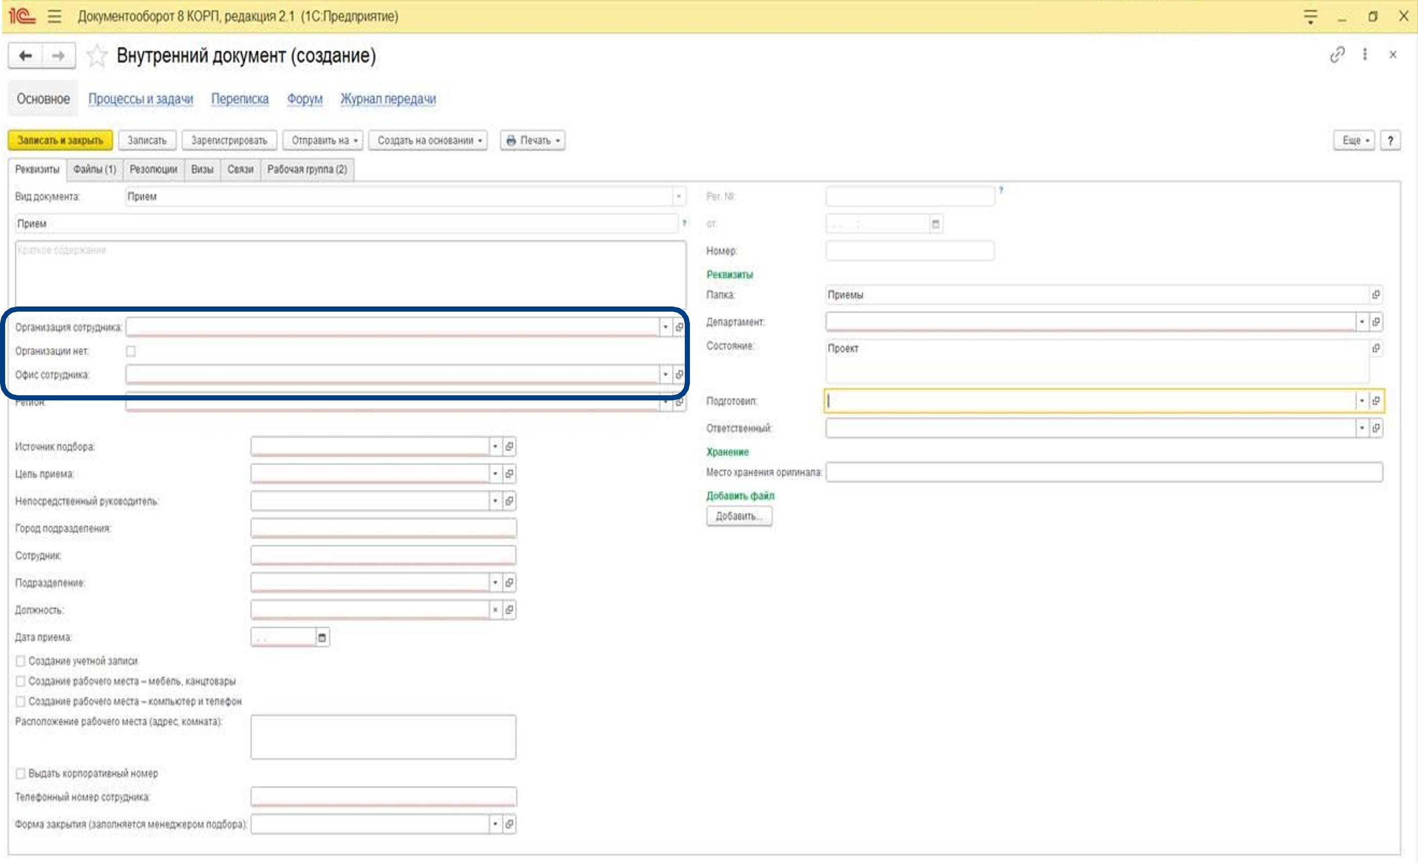The image size is (1418, 863).
Task: Open calendar for registration date
Action: click(x=935, y=224)
